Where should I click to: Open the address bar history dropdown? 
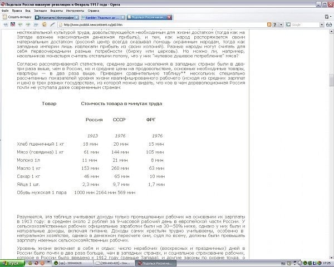(x=281, y=24)
